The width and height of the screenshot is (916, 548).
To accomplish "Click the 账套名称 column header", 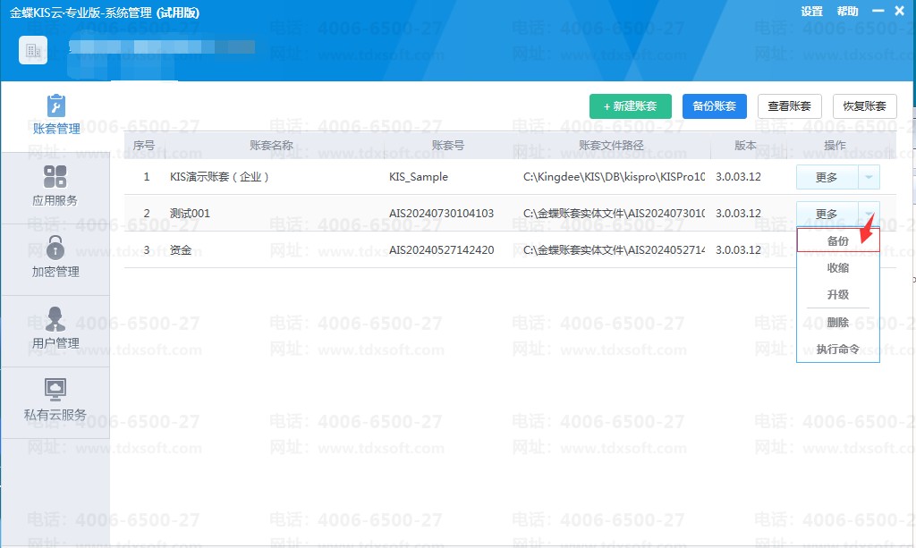I will click(x=271, y=146).
